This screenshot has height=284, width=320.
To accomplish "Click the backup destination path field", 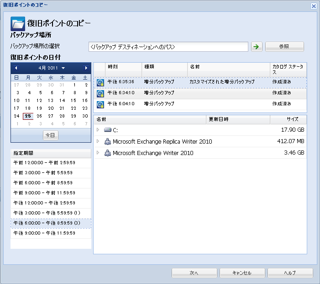I will click(168, 47).
